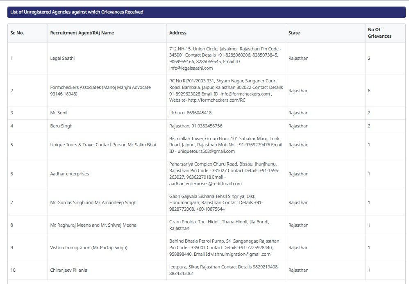This screenshot has width=409, height=284.
Task: Click the grievance count for Mr. Sunil
Action: tap(369, 113)
